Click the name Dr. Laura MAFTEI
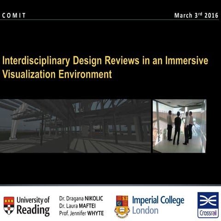221x221 pixels. pyautogui.click(x=77, y=206)
